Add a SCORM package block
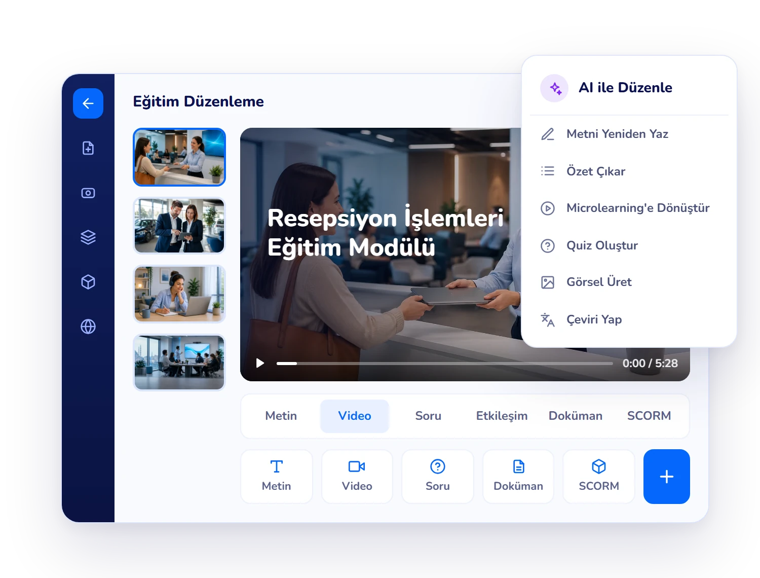 pyautogui.click(x=599, y=477)
